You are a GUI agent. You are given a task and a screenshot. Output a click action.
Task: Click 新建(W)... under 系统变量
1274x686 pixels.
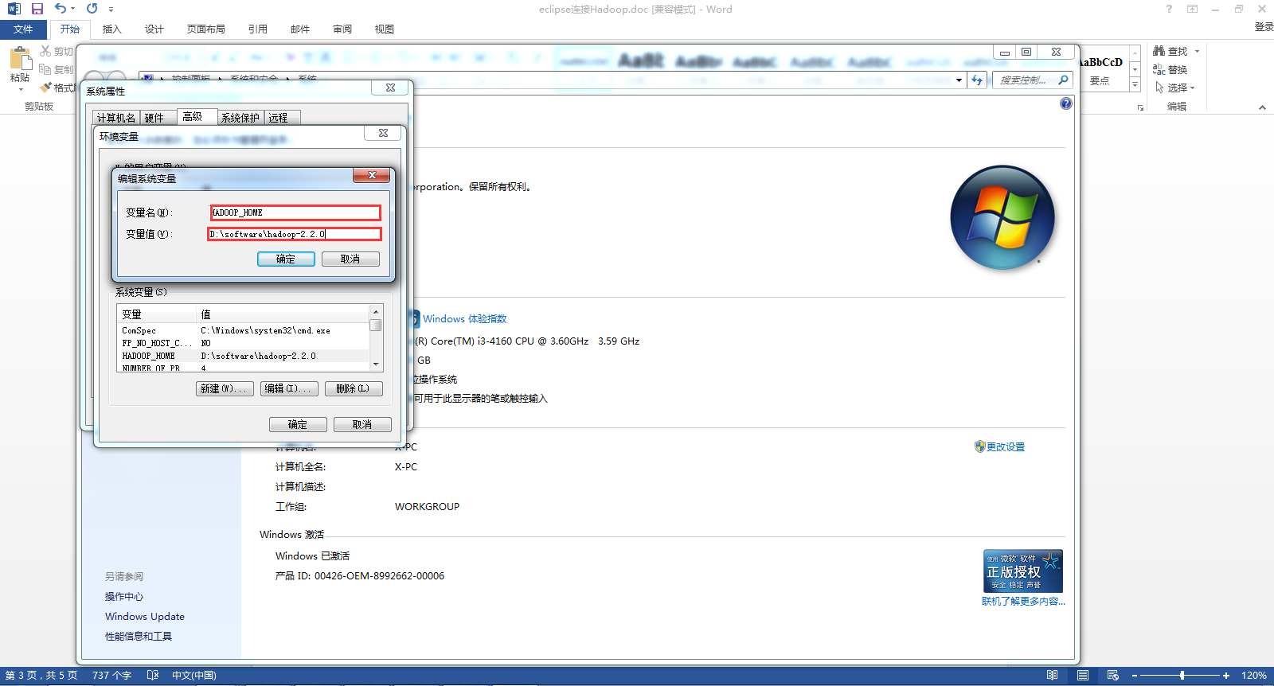pos(225,388)
